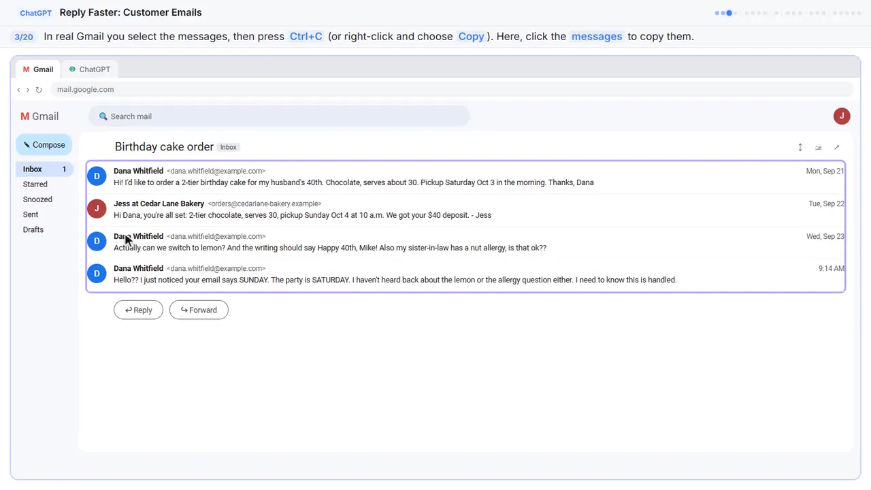Click the Reply button
Viewport: 871px width, 490px height.
[x=138, y=310]
